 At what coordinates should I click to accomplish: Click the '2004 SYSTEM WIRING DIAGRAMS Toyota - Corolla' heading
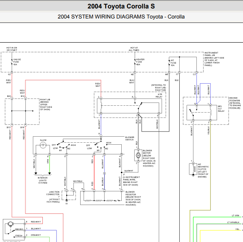pos(121,17)
